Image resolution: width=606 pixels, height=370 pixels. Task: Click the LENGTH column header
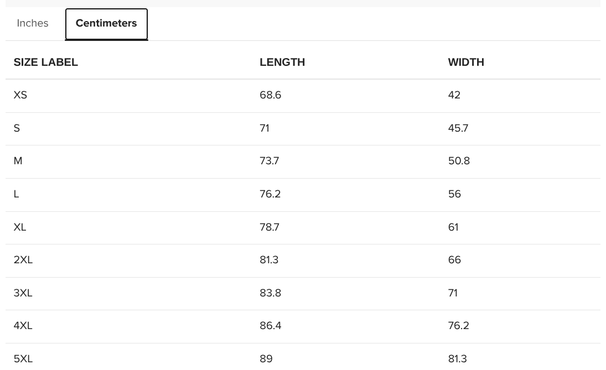(282, 62)
